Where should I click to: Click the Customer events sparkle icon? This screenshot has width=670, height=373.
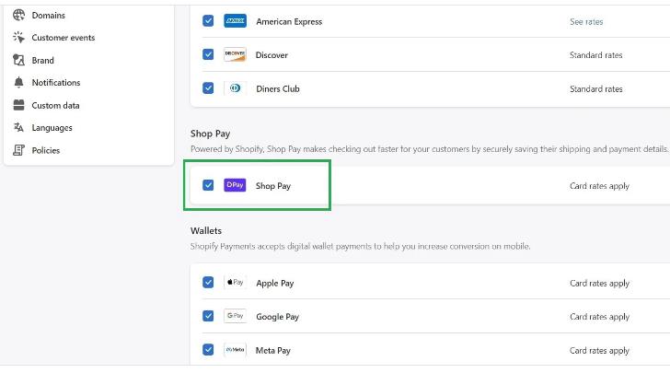pos(18,38)
